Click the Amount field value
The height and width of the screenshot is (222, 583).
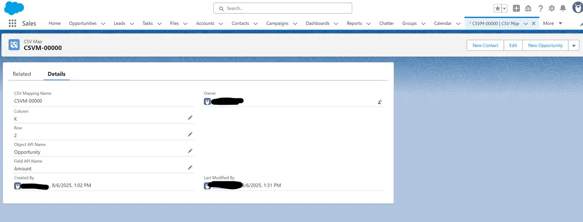23,169
